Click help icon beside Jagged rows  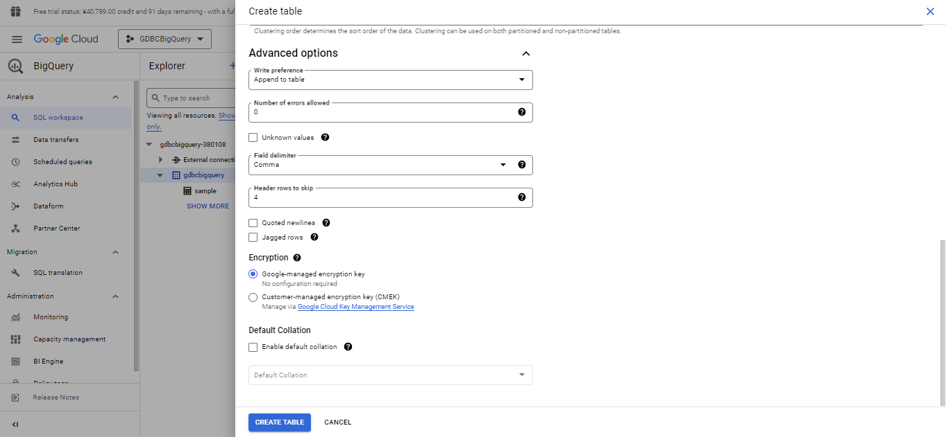pyautogui.click(x=314, y=237)
